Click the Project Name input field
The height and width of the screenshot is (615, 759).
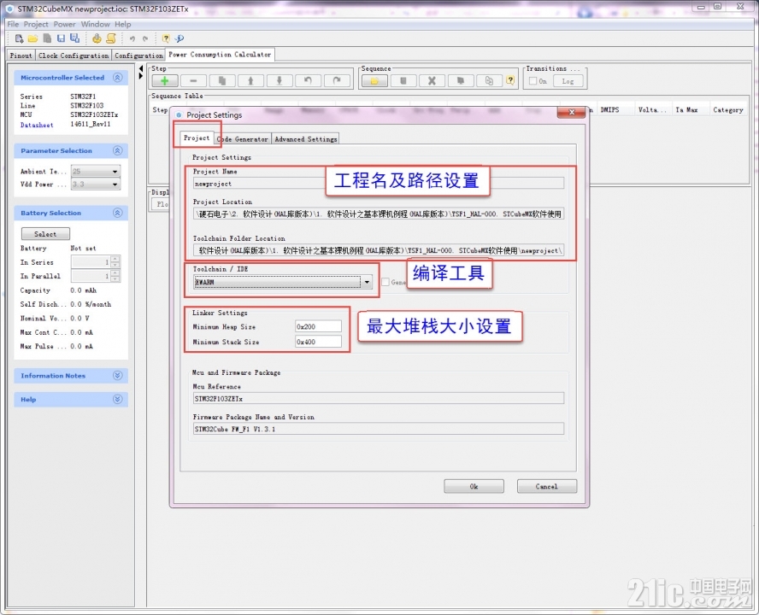coord(379,184)
